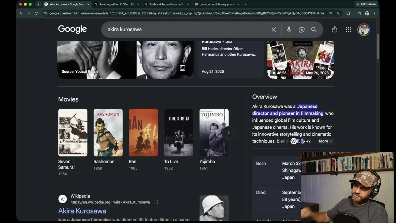This screenshot has height=223, width=396.
Task: Open the zoom magnifier in address bar
Action: [x=331, y=13]
